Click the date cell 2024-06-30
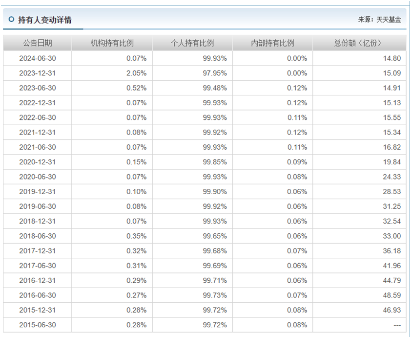 38,58
